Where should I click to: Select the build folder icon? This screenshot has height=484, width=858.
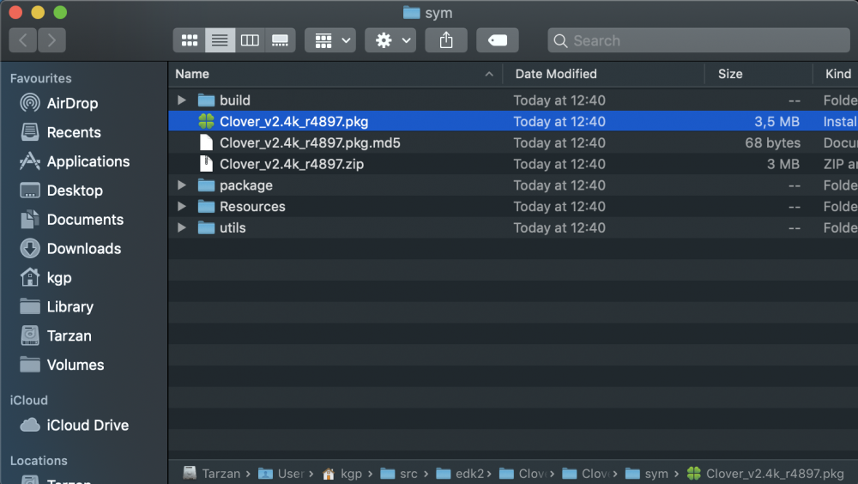[206, 100]
